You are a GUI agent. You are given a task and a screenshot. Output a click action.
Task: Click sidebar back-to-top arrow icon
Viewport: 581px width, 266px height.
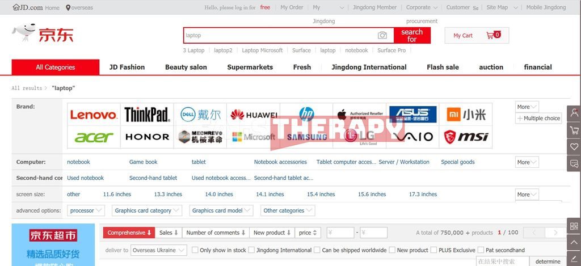pyautogui.click(x=574, y=243)
